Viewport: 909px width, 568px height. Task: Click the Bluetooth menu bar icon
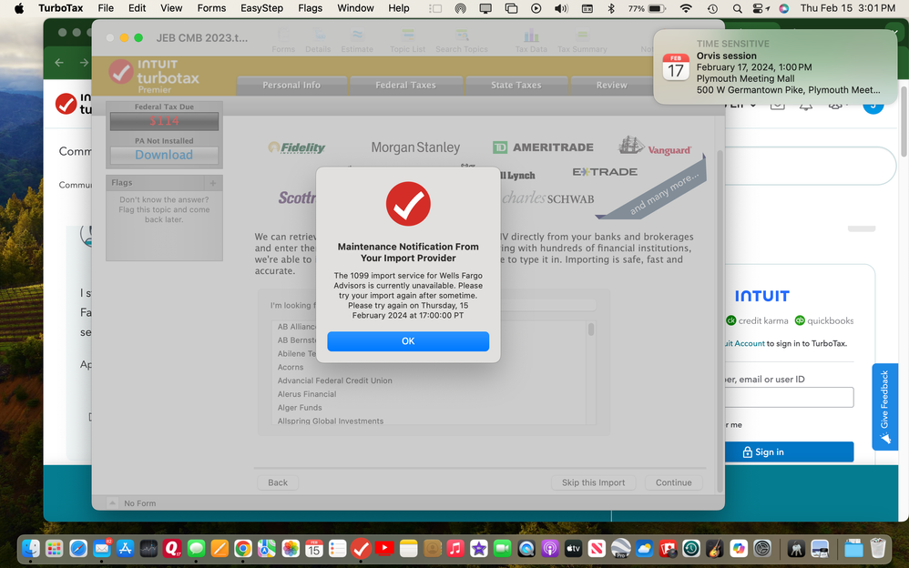(x=610, y=9)
